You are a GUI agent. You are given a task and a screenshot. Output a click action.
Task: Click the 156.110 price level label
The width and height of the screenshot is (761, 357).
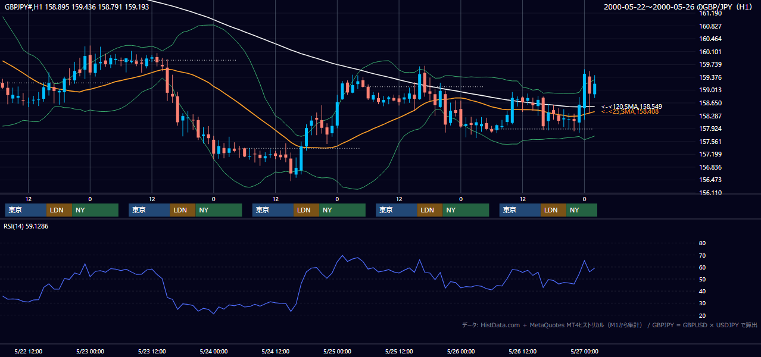point(711,193)
